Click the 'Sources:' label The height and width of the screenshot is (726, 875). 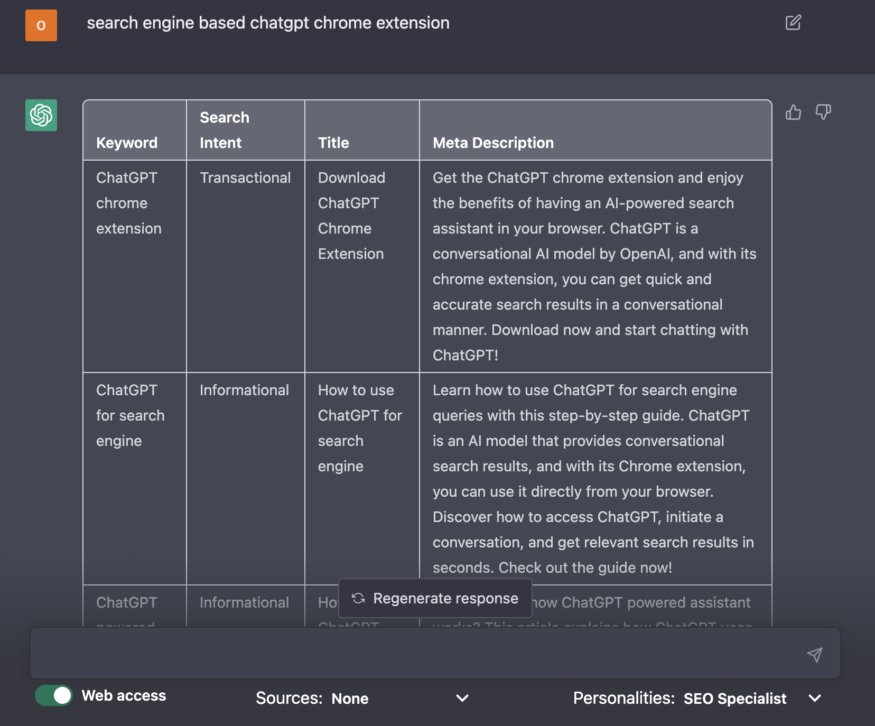coord(289,698)
